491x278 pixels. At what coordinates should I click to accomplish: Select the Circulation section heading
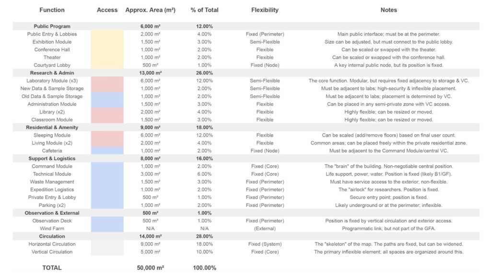52,236
